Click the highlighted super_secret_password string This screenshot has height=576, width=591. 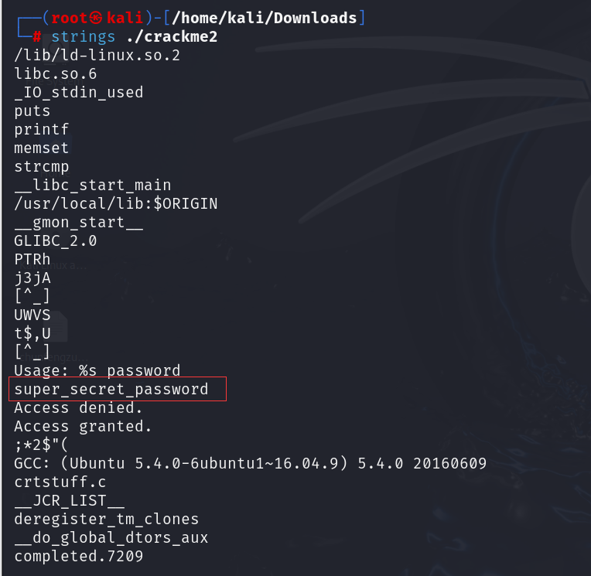pyautogui.click(x=111, y=389)
